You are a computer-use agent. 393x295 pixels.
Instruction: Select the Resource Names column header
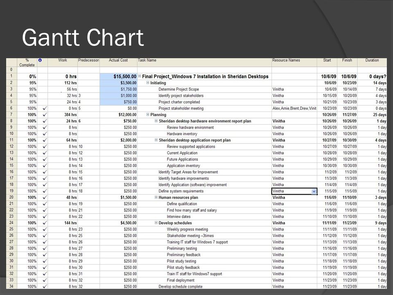(294, 62)
